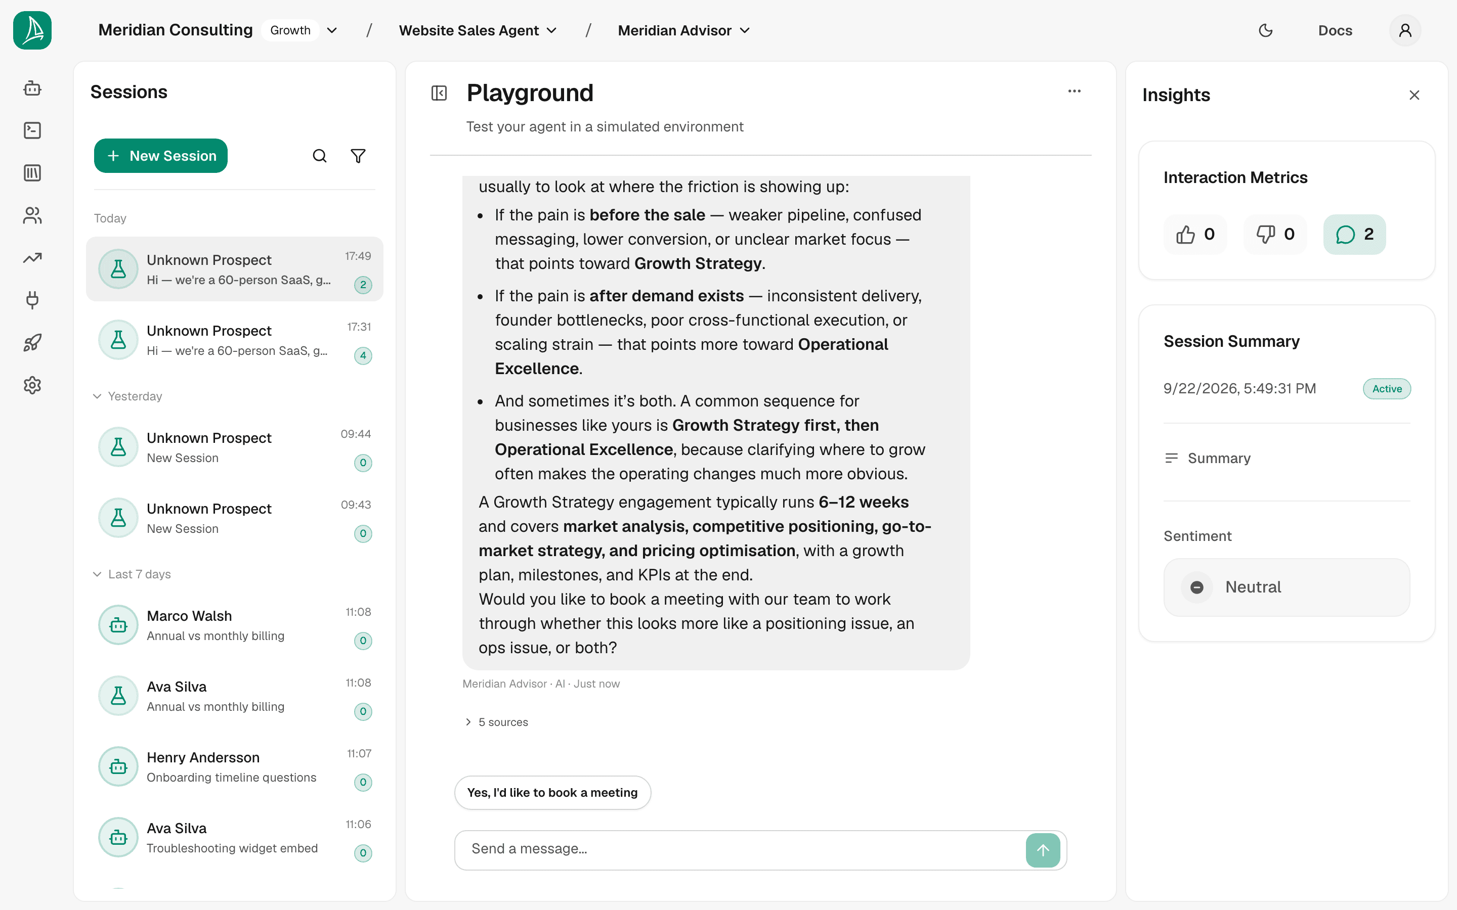This screenshot has height=910, width=1457.
Task: Click the thumbs up metric
Action: pos(1196,234)
